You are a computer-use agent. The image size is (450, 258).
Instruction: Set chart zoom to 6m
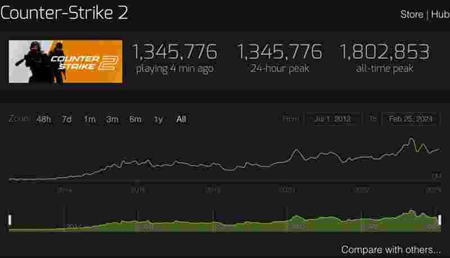click(136, 119)
